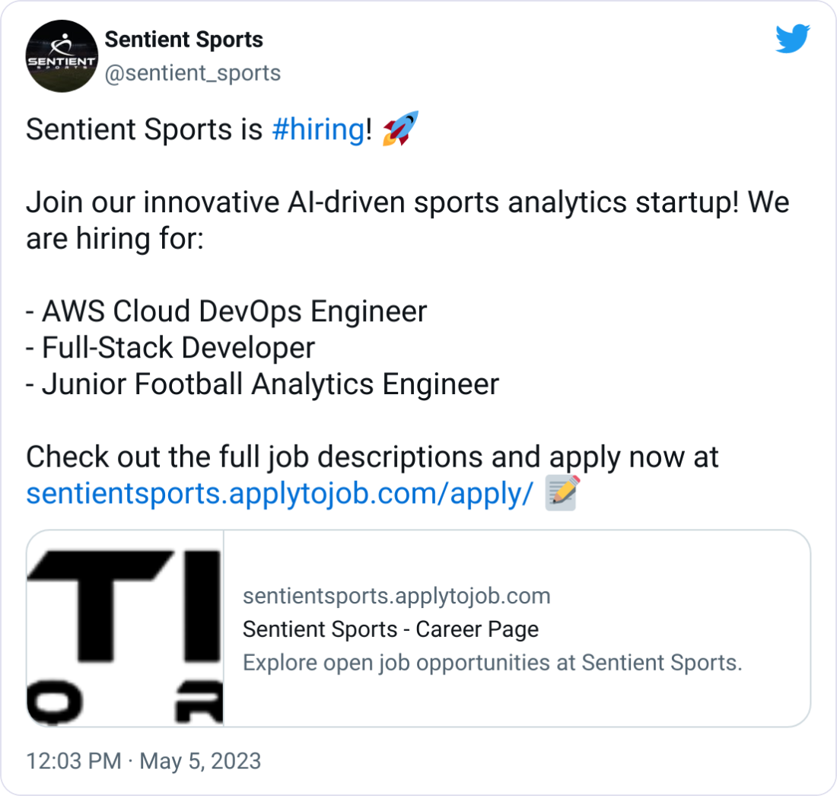Image resolution: width=837 pixels, height=796 pixels.
Task: Click the AWS Cloud DevOps Engineer line
Action: (x=226, y=311)
